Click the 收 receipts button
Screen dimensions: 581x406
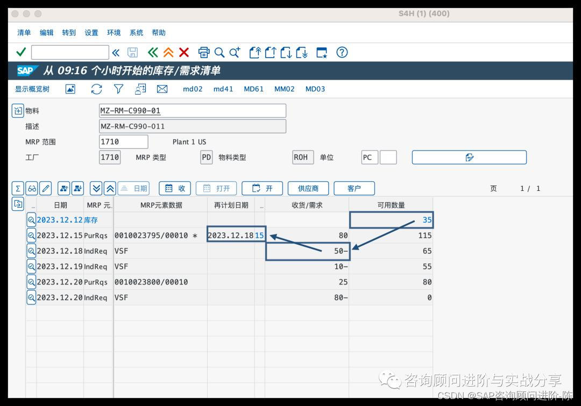click(175, 188)
